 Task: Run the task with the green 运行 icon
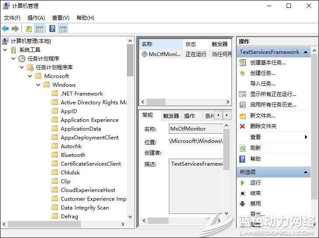point(255,182)
